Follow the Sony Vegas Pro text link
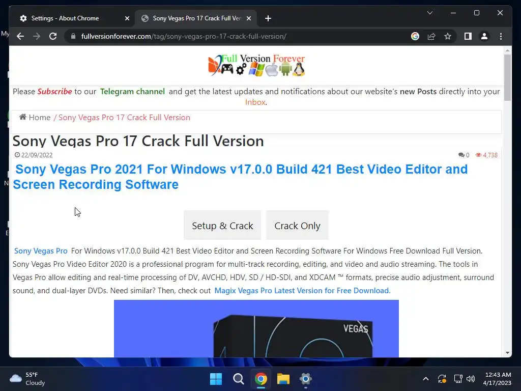The image size is (521, 391). tap(41, 250)
